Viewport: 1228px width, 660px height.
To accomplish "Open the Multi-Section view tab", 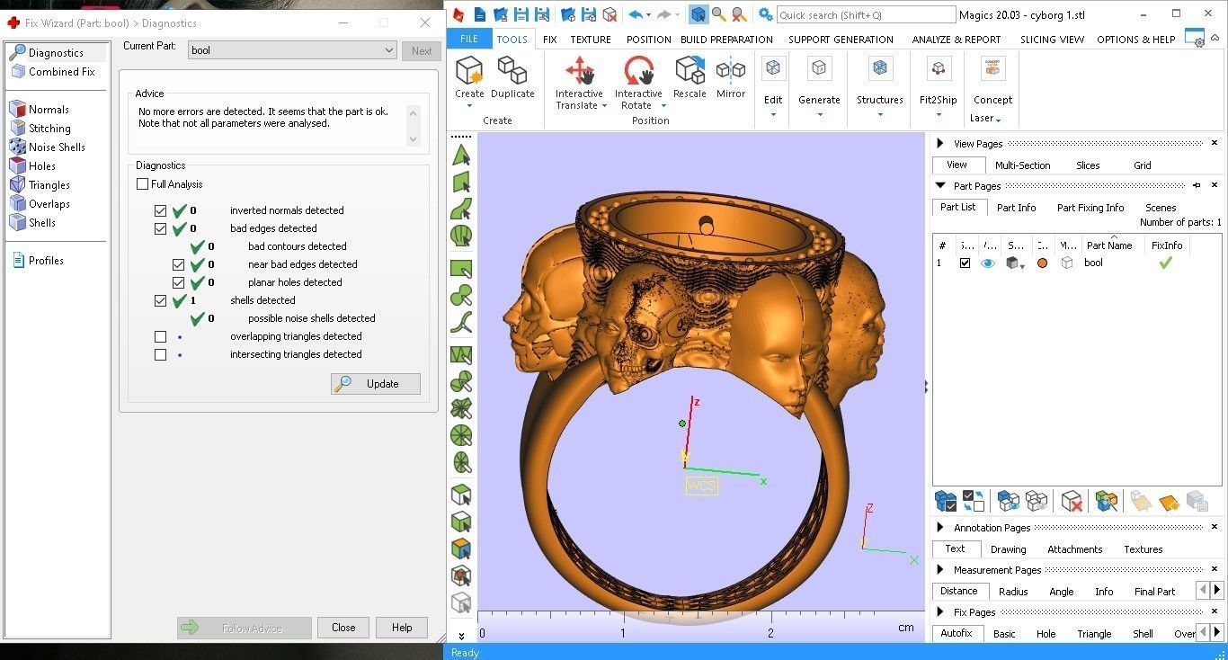I will click(x=1022, y=165).
